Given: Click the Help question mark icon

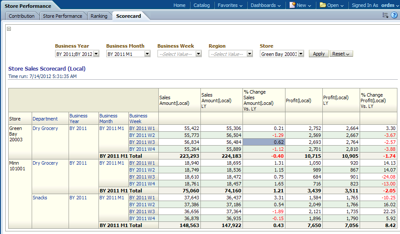Looking at the screenshot, I should click(394, 15).
